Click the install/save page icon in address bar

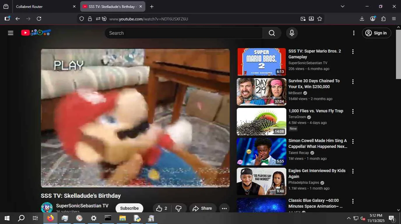pos(311,19)
